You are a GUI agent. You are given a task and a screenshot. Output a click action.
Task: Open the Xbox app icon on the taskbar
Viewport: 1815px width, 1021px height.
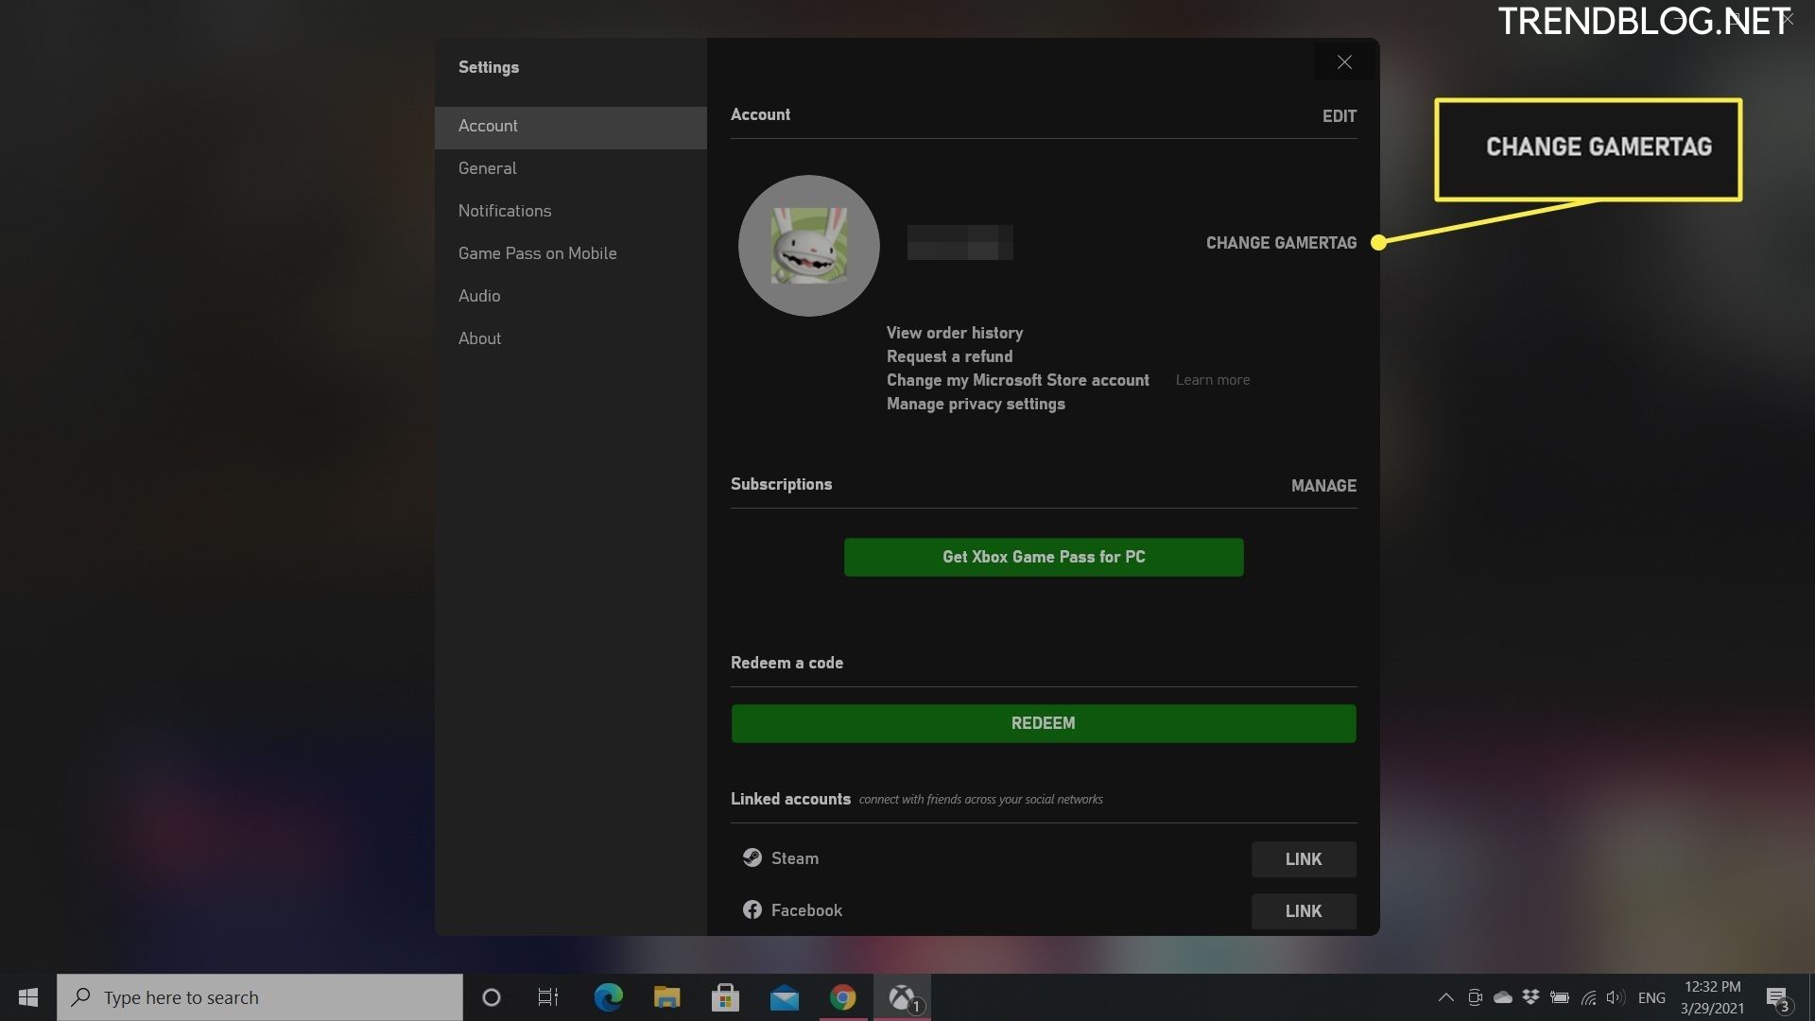900,996
